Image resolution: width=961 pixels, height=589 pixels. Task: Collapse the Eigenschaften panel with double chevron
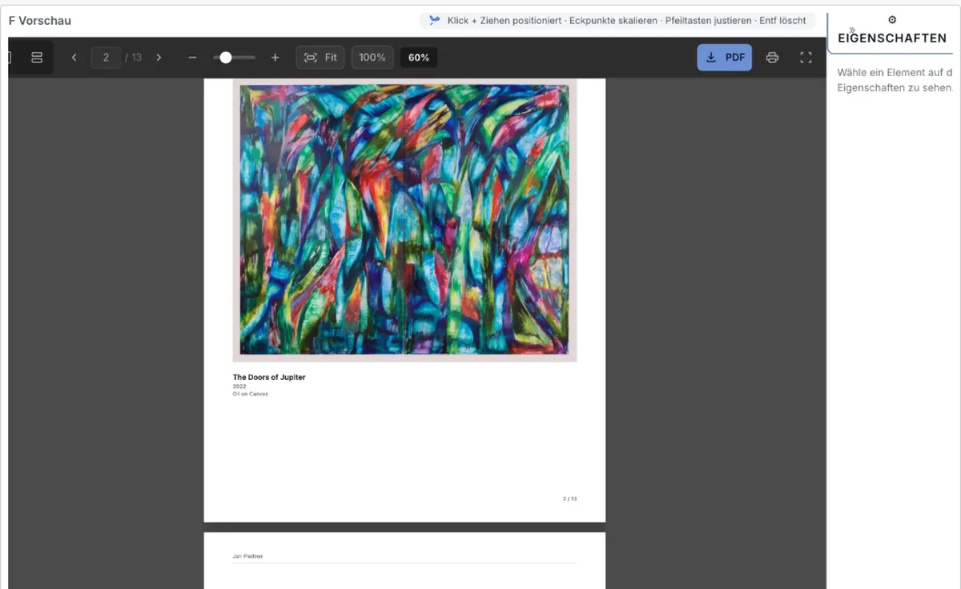pyautogui.click(x=852, y=30)
